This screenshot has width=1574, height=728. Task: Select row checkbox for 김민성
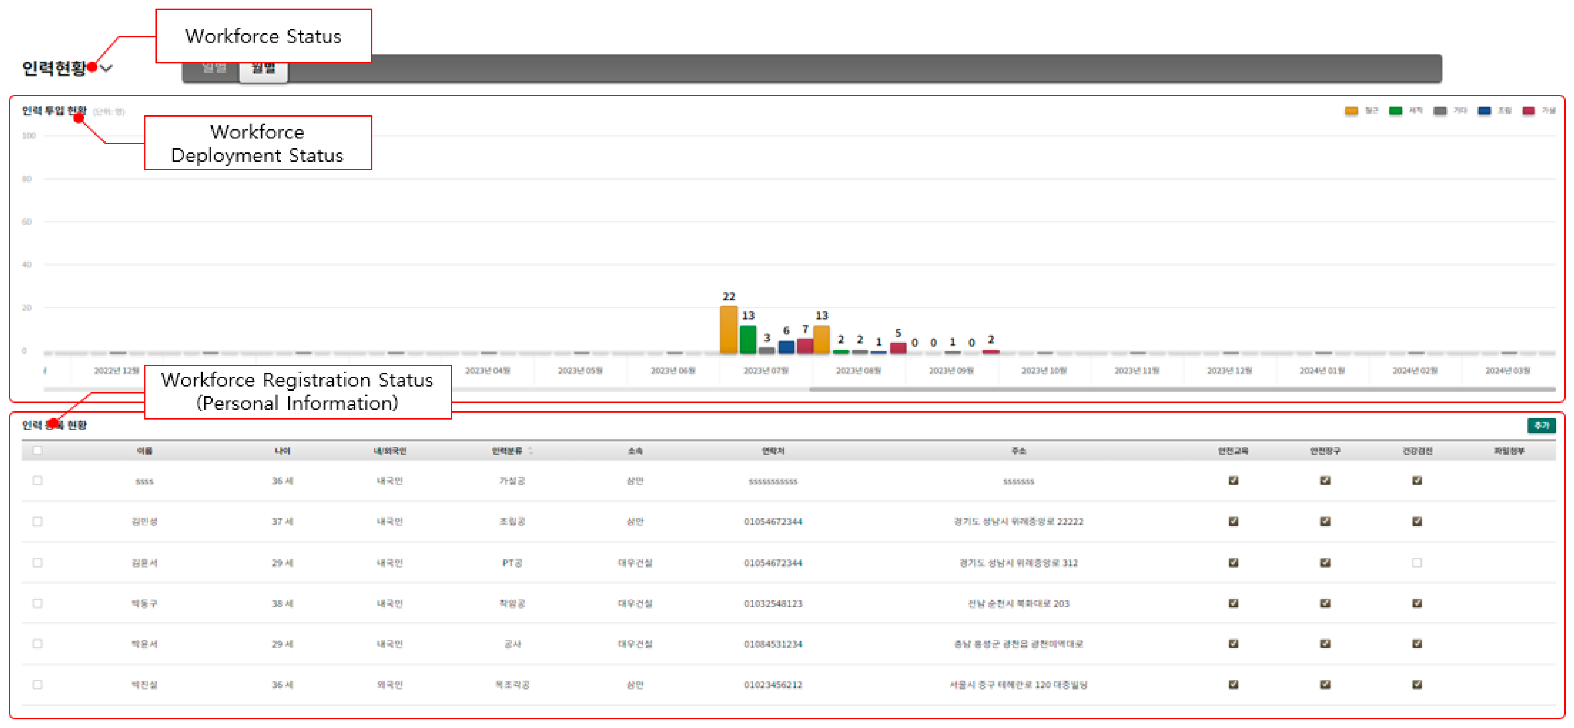tap(37, 522)
